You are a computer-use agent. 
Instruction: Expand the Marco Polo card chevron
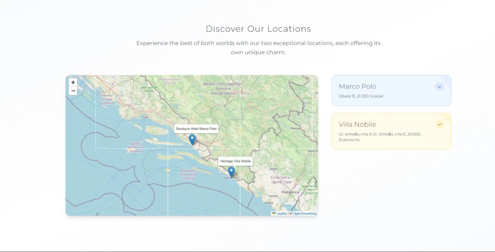click(x=439, y=86)
